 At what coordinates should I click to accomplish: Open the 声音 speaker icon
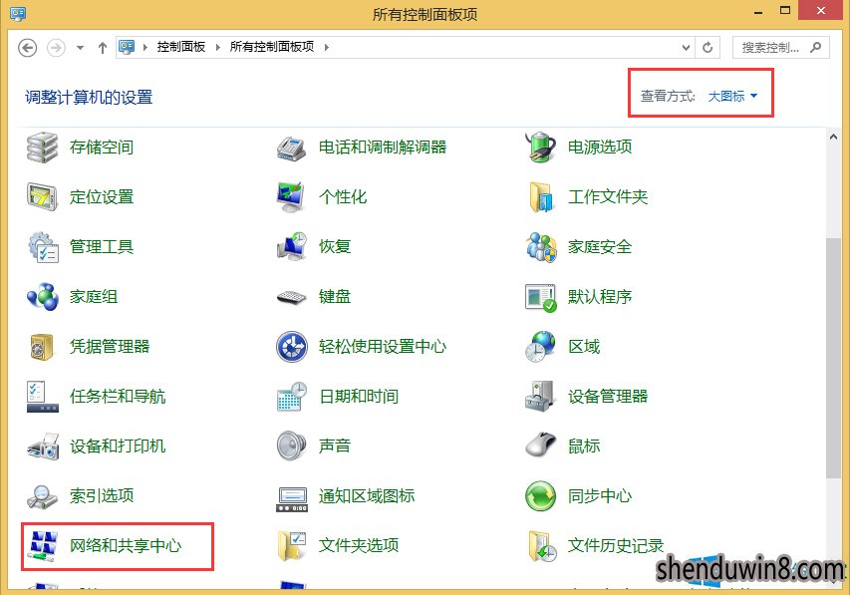pyautogui.click(x=292, y=446)
